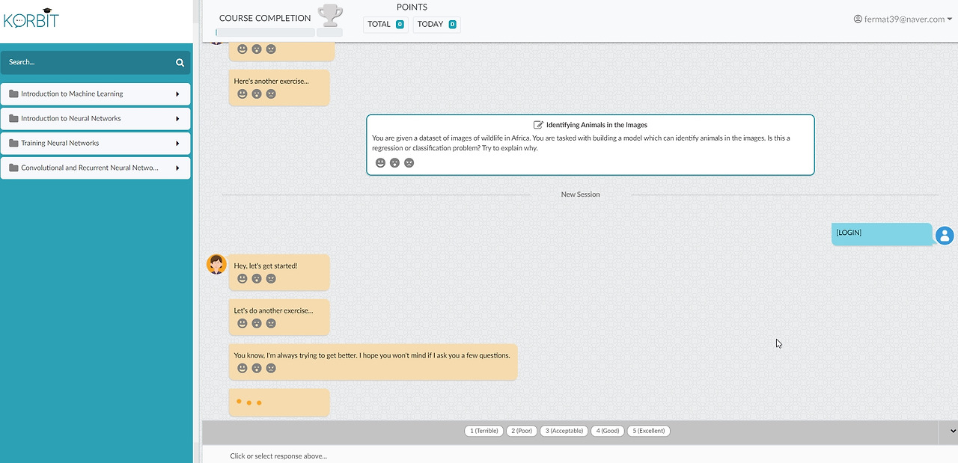The width and height of the screenshot is (958, 463).
Task: Click the tutor avatar next to Hey message
Action: pos(216,264)
